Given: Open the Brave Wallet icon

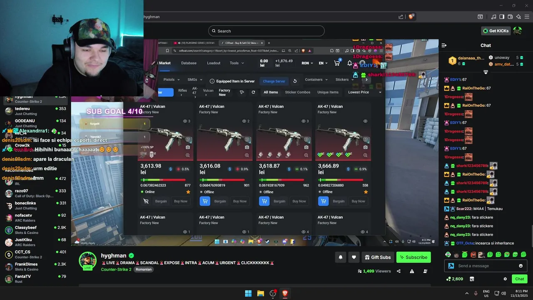Looking at the screenshot, I should coord(510,17).
